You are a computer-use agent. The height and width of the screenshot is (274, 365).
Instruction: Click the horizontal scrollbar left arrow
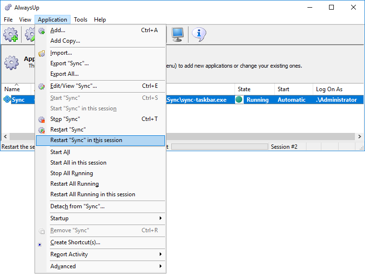(5, 136)
